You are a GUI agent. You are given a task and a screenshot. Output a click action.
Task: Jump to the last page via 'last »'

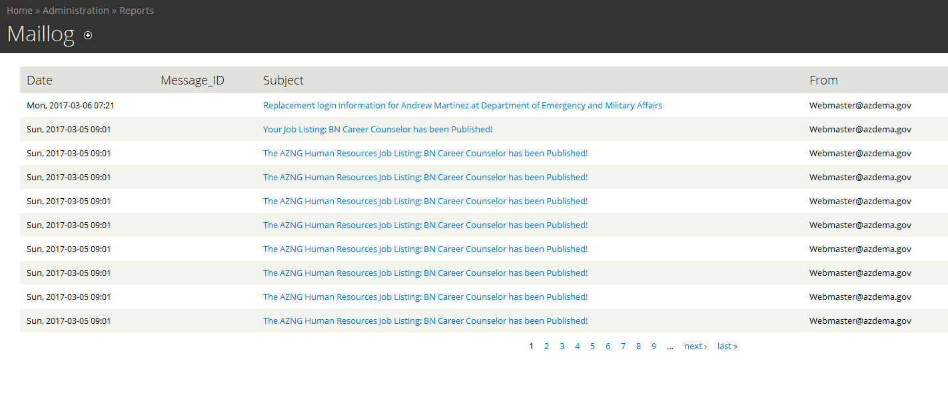(x=727, y=346)
